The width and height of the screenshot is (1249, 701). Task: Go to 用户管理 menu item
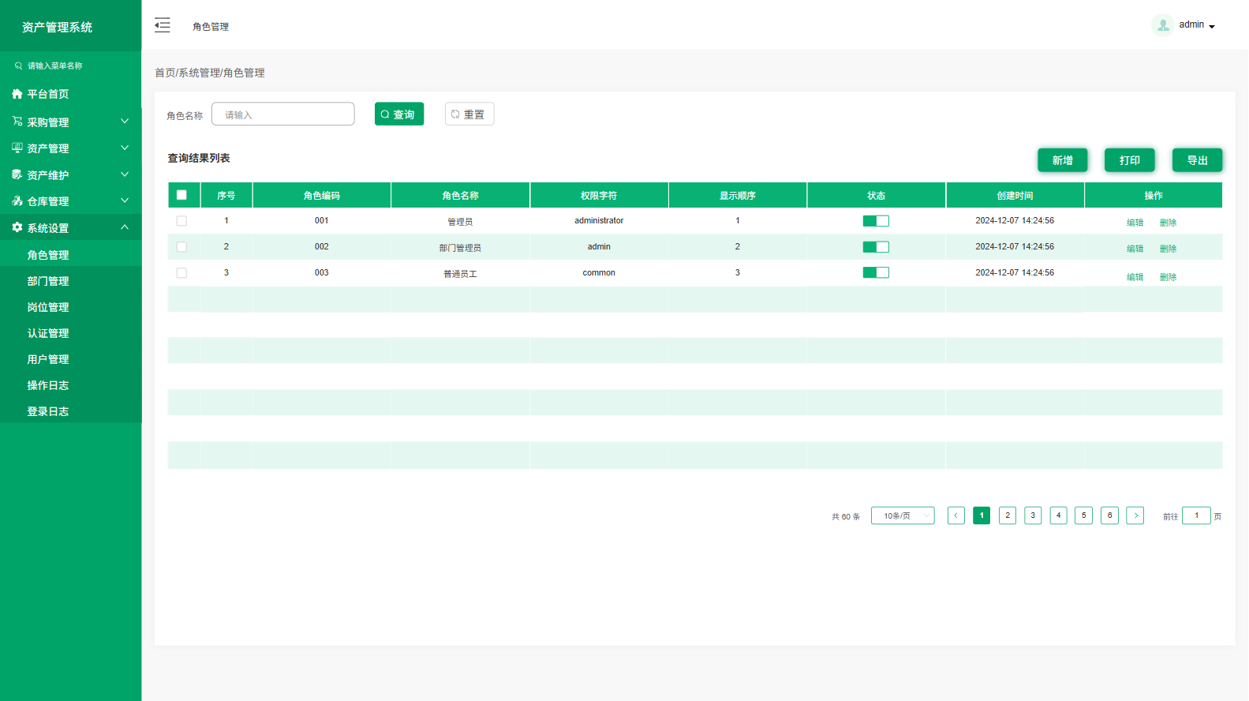point(48,359)
